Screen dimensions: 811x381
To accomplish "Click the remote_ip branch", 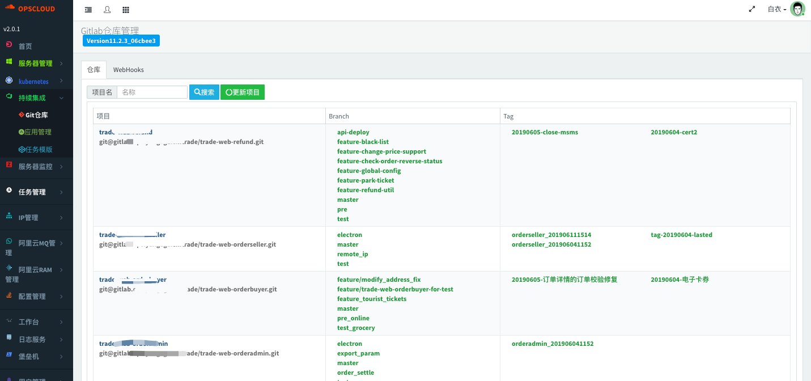I will tap(353, 254).
